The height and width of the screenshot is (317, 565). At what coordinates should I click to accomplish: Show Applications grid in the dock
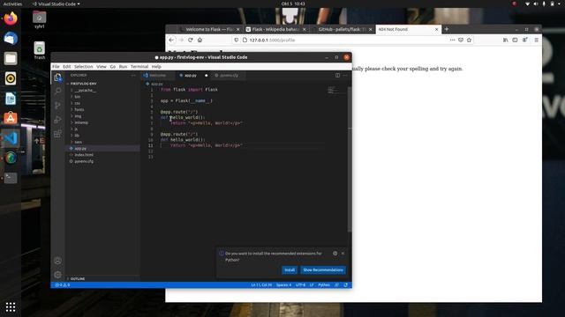(x=11, y=306)
